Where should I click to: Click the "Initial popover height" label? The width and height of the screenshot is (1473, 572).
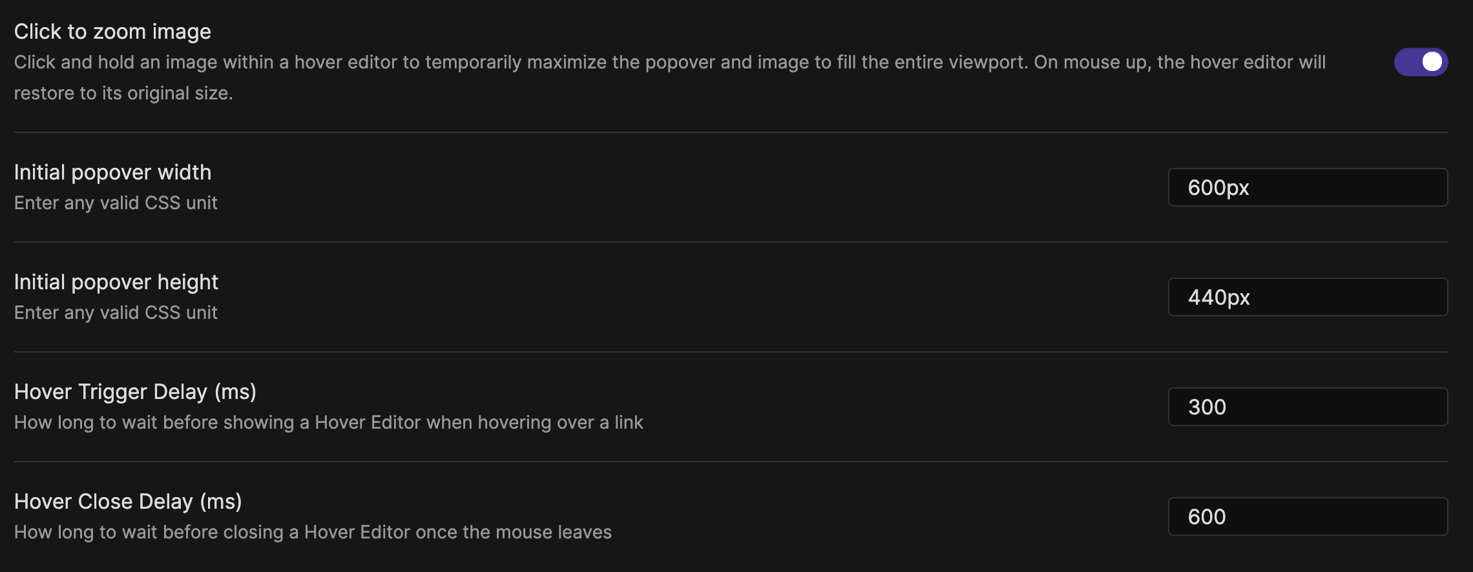click(116, 281)
